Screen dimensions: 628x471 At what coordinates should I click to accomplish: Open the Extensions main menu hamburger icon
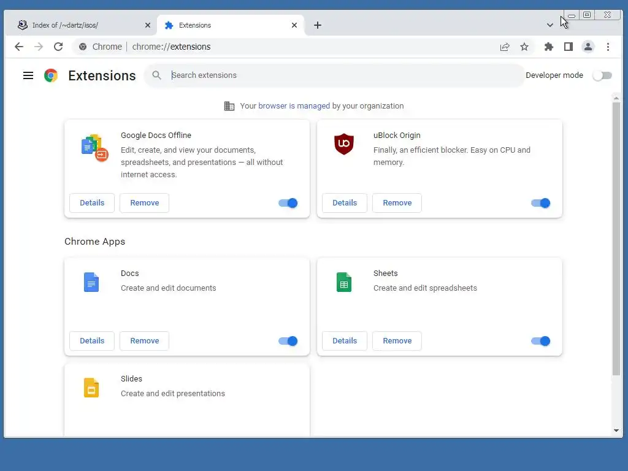(28, 75)
